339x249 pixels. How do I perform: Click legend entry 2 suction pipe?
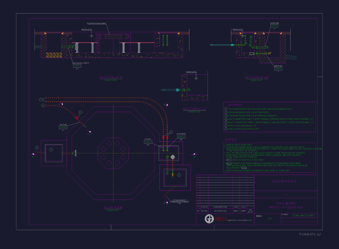click(x=247, y=112)
